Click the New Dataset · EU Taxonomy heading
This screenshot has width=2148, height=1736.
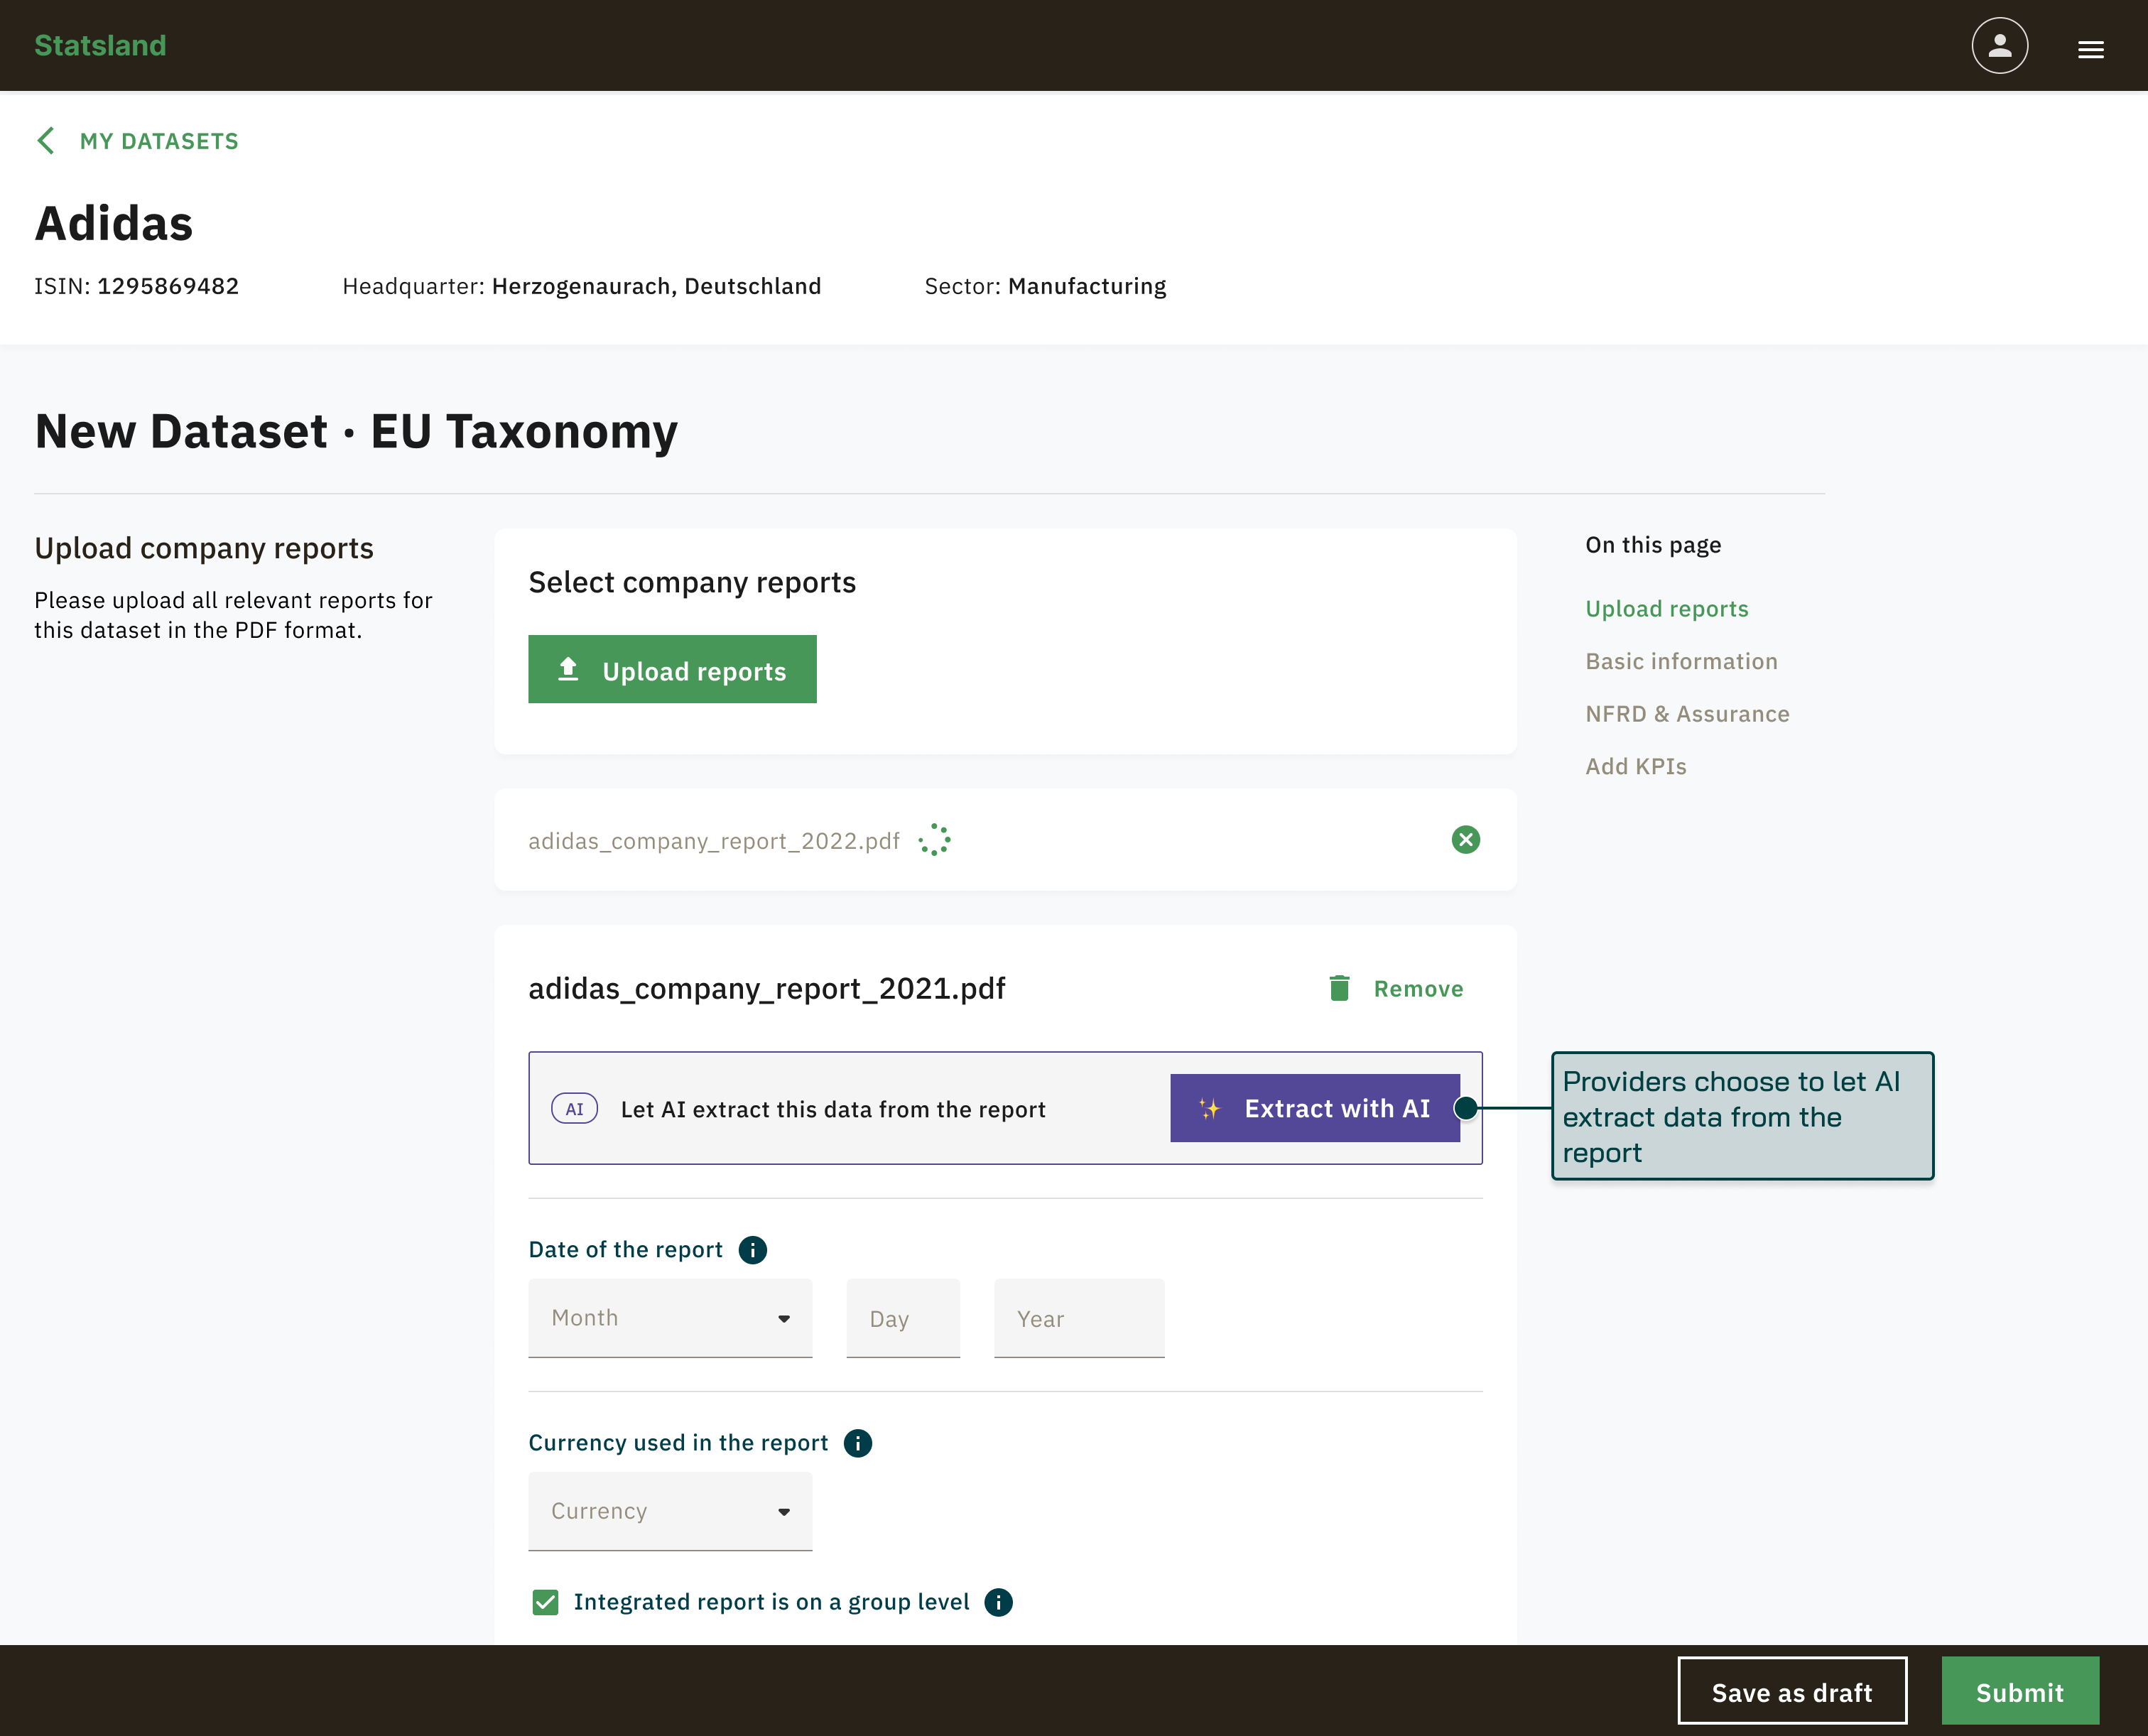point(356,432)
